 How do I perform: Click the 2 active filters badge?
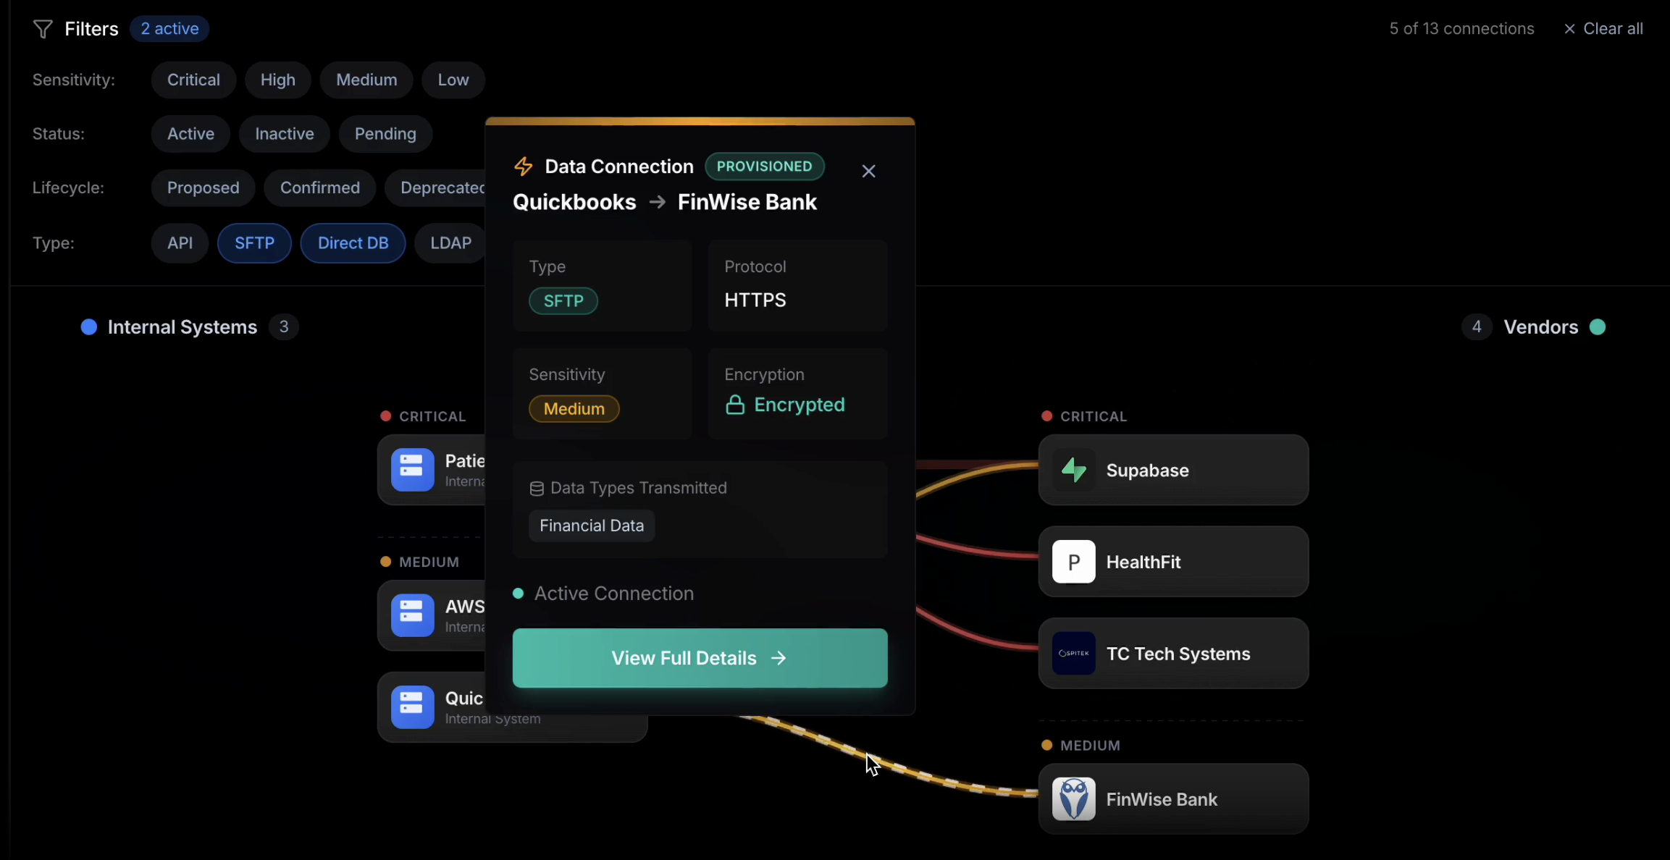pyautogui.click(x=169, y=29)
